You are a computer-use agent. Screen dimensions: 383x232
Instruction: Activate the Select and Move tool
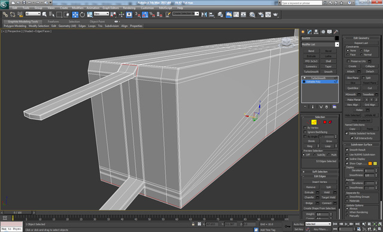(75, 14)
